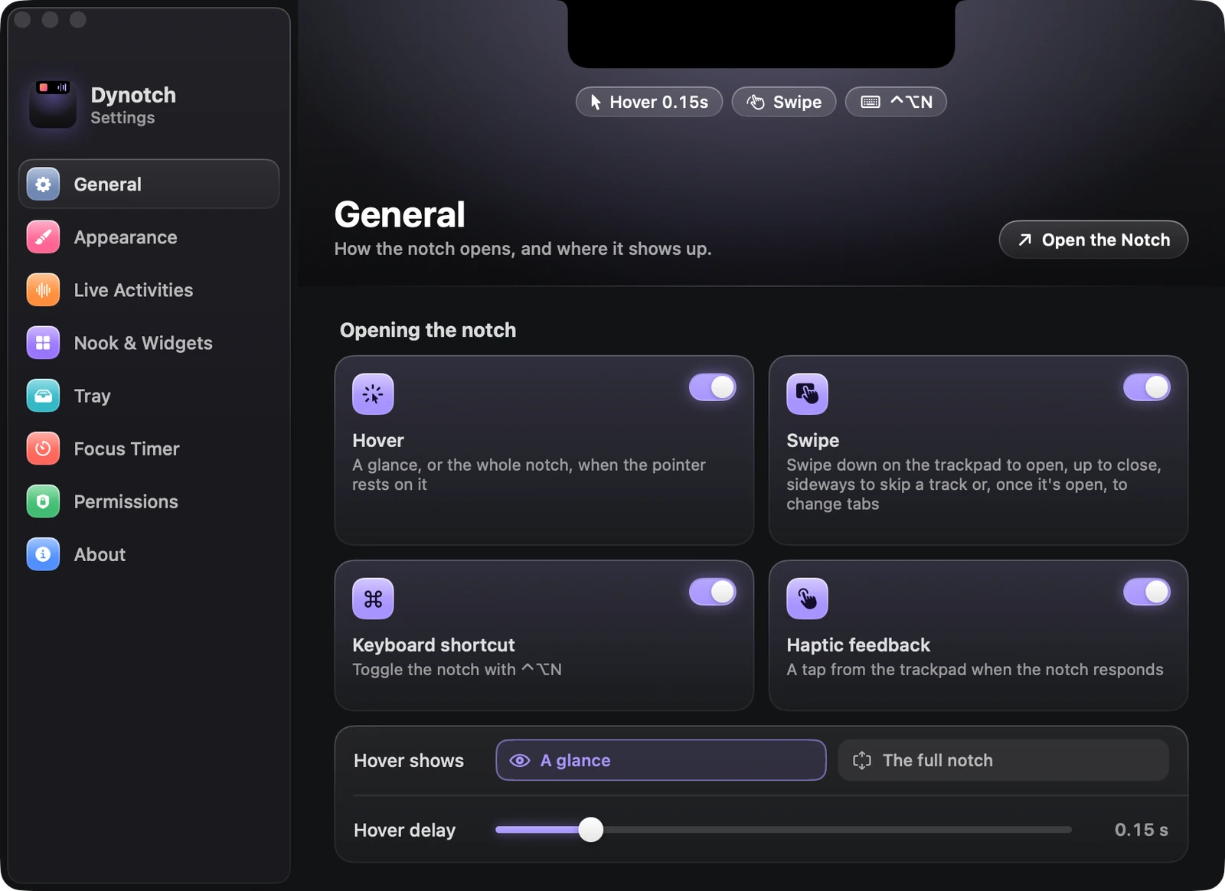Click the Tray drawer icon
The height and width of the screenshot is (891, 1225).
pyautogui.click(x=43, y=396)
